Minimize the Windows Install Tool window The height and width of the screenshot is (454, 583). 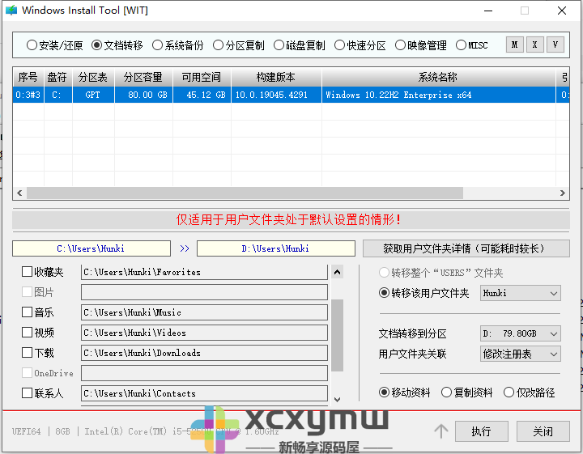pos(488,11)
